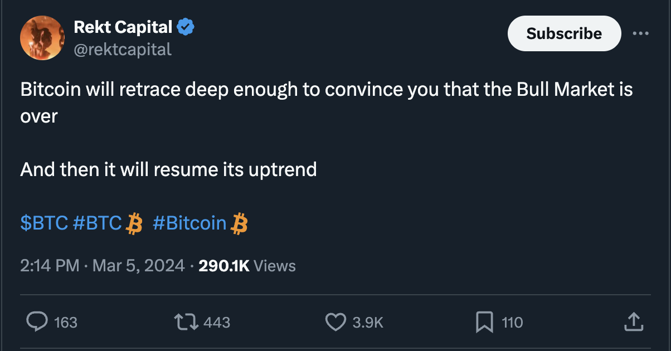Open the @rektcapital handle link
This screenshot has height=351, width=671.
(x=123, y=50)
